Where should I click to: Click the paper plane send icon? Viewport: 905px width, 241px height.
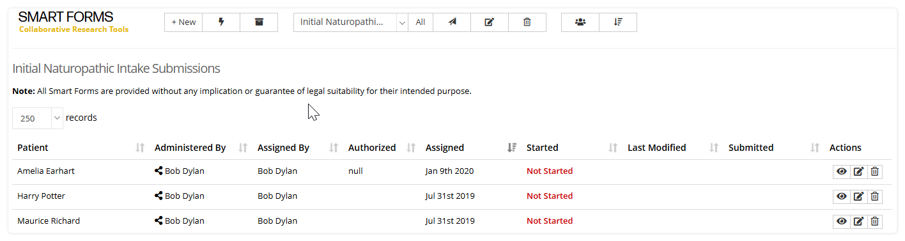452,22
